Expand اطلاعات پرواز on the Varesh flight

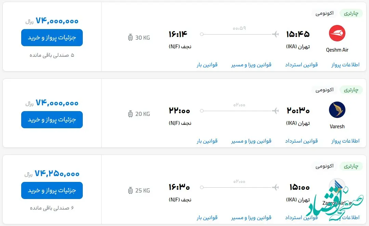pyautogui.click(x=344, y=141)
